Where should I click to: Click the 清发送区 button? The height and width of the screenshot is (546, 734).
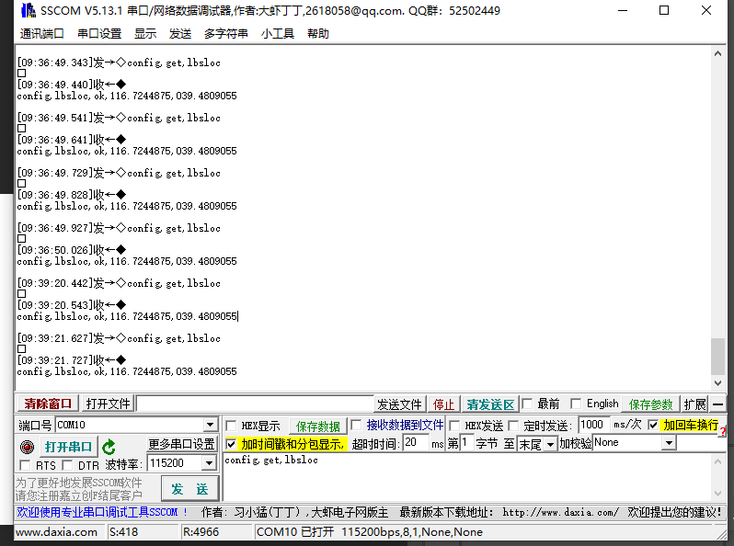[490, 404]
